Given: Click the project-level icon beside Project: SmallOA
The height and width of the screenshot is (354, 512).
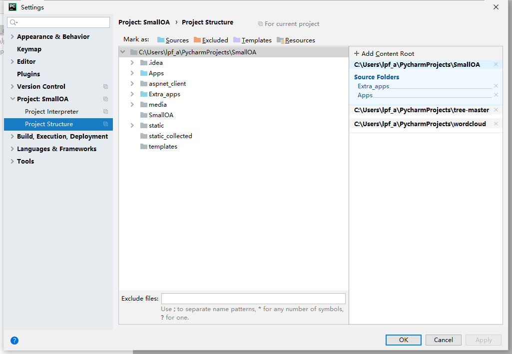Looking at the screenshot, I should (105, 99).
